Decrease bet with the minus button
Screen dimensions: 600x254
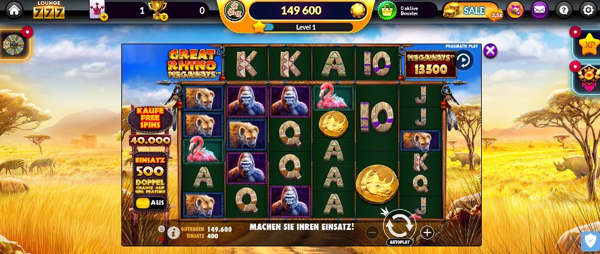click(x=372, y=232)
